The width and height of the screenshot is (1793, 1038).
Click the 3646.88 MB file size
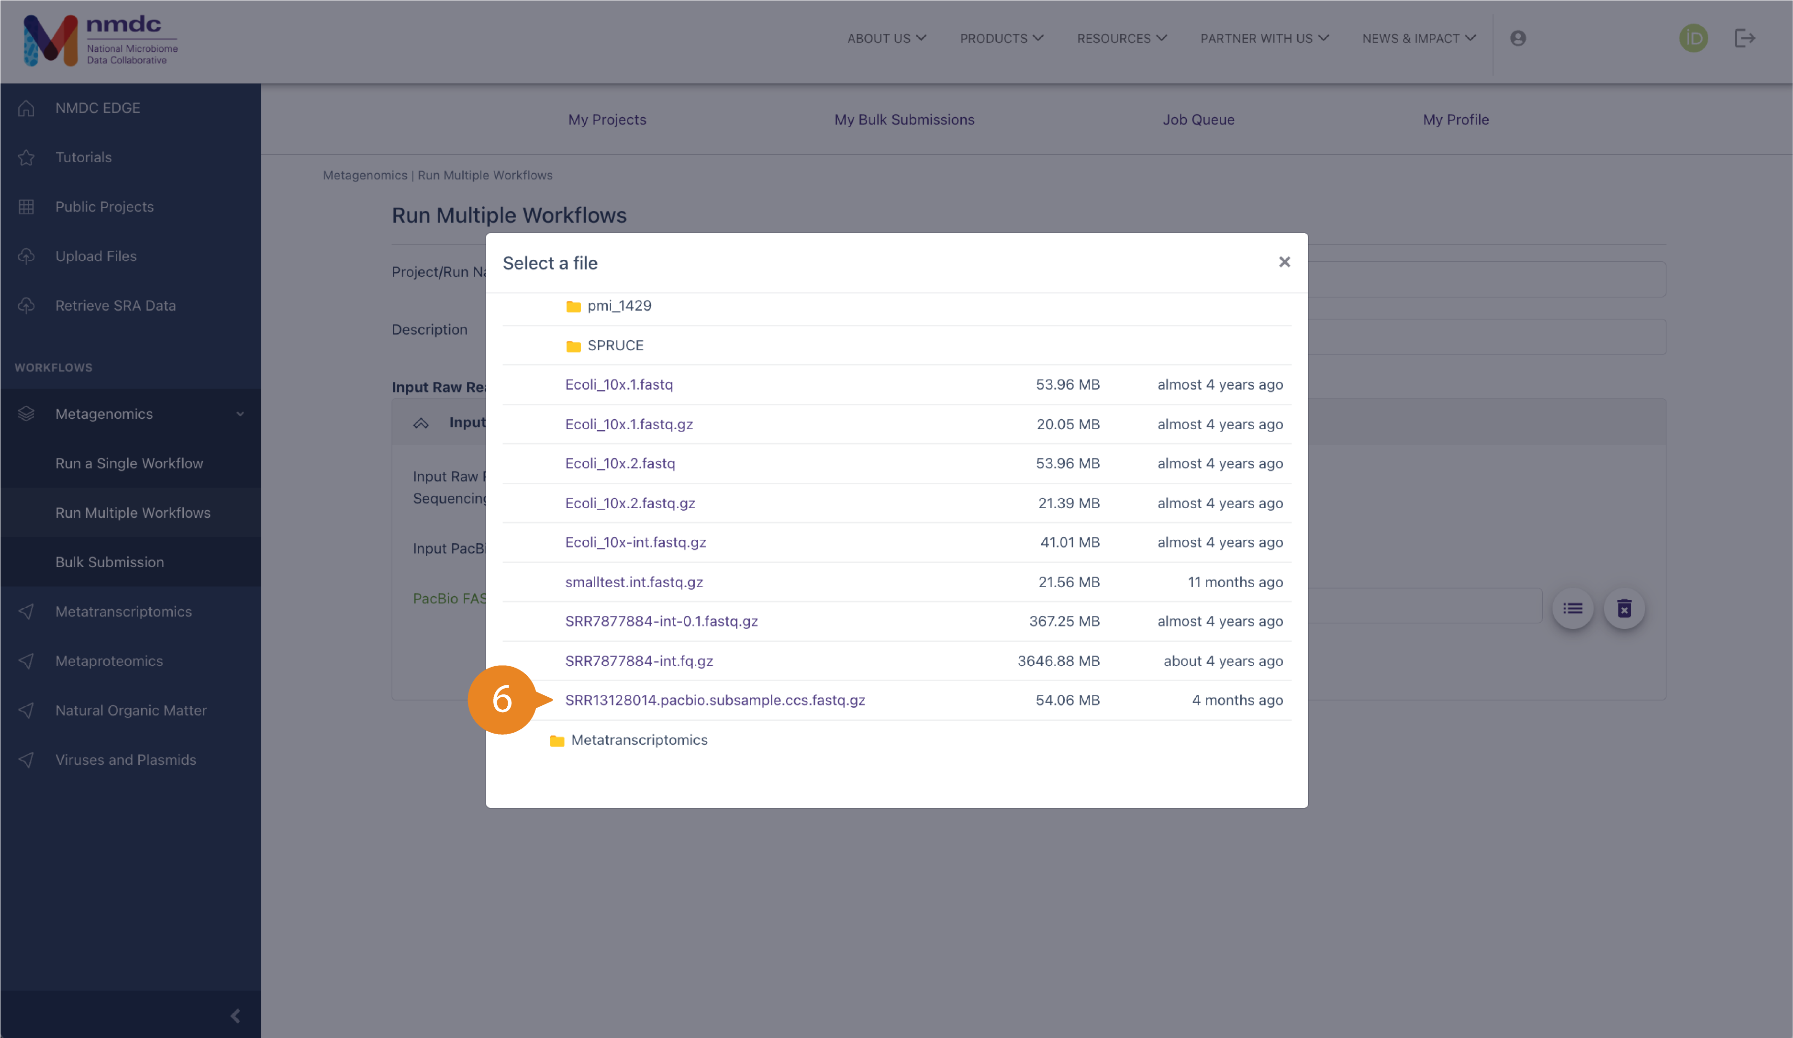click(1058, 661)
